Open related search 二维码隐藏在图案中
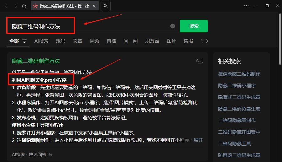 239,132
